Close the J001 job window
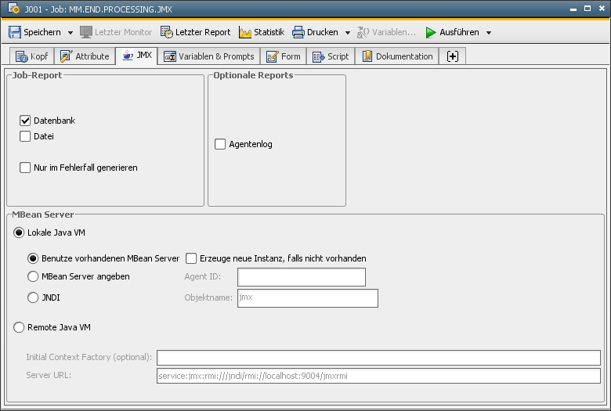 click(602, 8)
